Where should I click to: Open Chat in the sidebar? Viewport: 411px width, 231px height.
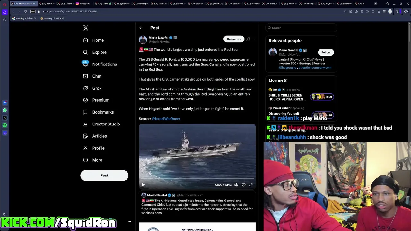click(x=92, y=76)
